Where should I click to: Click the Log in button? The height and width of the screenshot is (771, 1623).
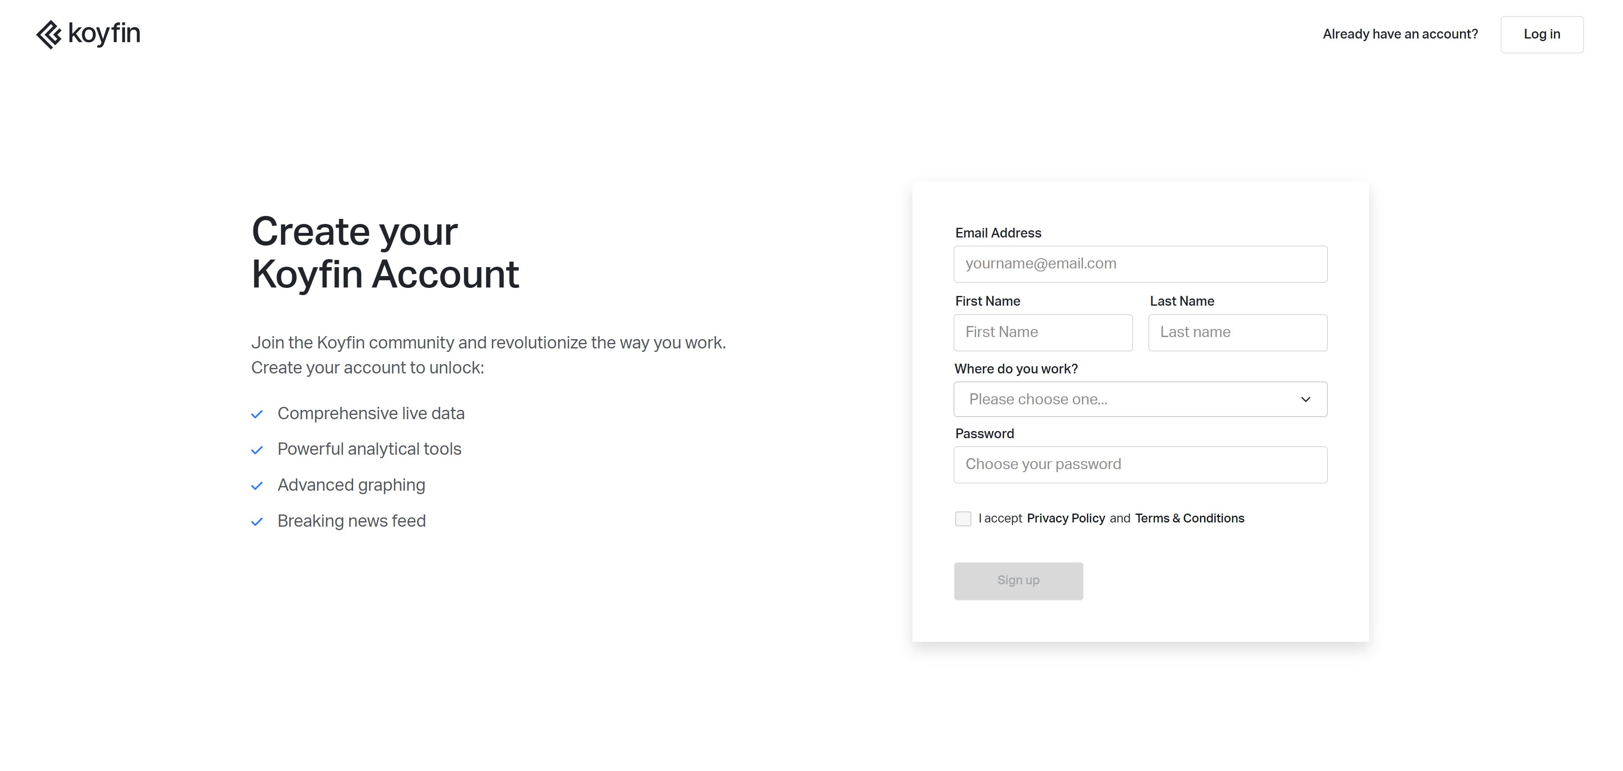coord(1542,35)
